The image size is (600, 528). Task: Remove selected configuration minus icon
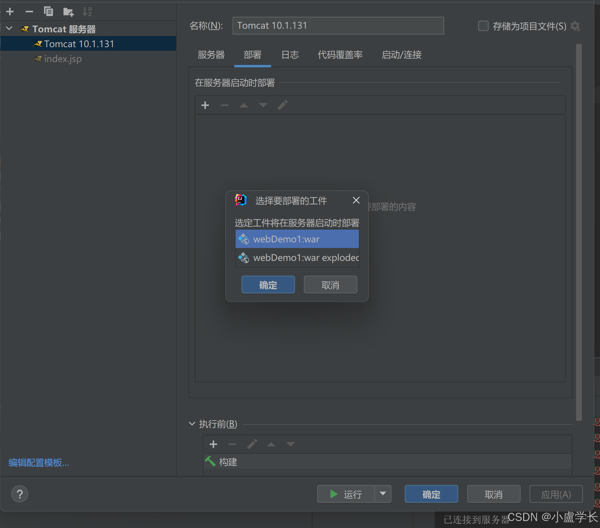click(29, 12)
